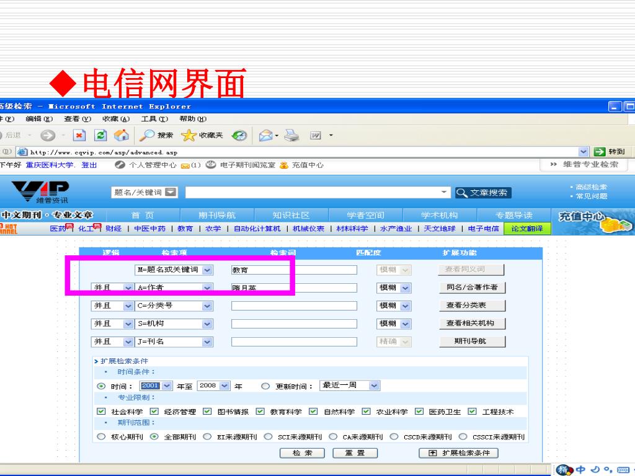Open the 重庆医科大学 link
The image size is (635, 476).
pyautogui.click(x=50, y=165)
